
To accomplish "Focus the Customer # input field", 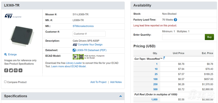I will (x=89, y=34).
